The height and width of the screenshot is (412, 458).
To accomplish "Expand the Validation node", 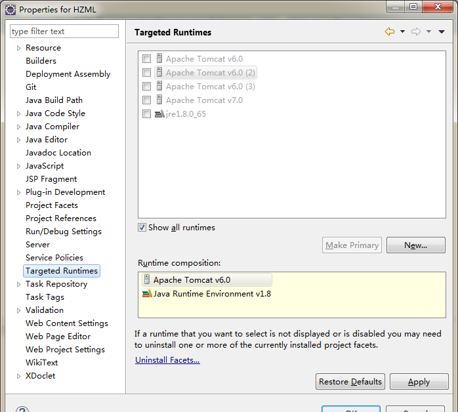I will [x=18, y=310].
